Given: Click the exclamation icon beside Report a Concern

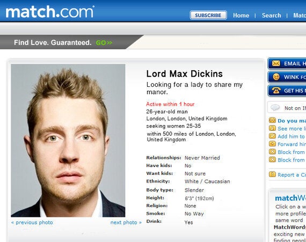Looking at the screenshot, I should [x=272, y=174].
